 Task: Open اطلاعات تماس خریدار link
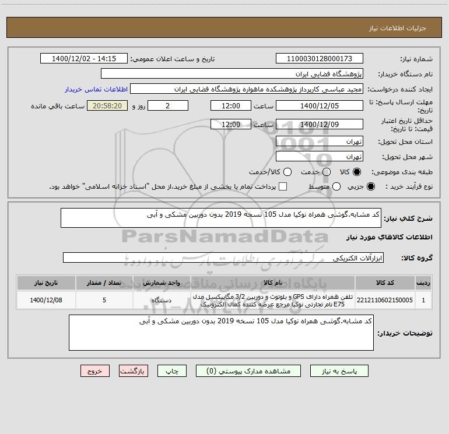(x=96, y=89)
